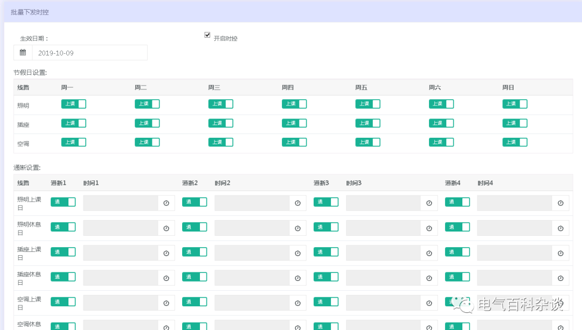Open clock picker for 插座休息日 时间3
Image resolution: width=582 pixels, height=330 pixels.
(429, 278)
